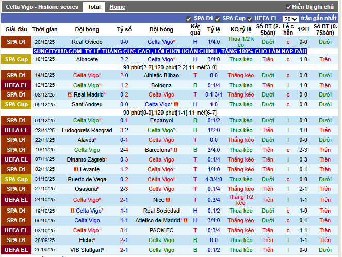342x257 pixels.
Task: Click the 0-3 score at Dinamo Zagreb
Action: [x=124, y=159]
